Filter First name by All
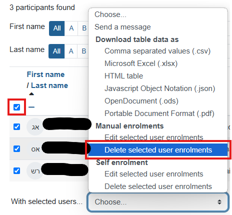 tap(57, 28)
